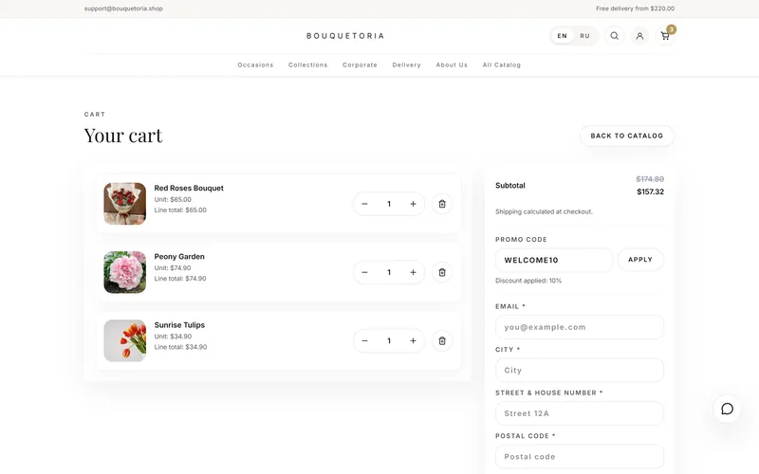Click the 'Your cart' heading
The width and height of the screenshot is (759, 474).
(123, 136)
